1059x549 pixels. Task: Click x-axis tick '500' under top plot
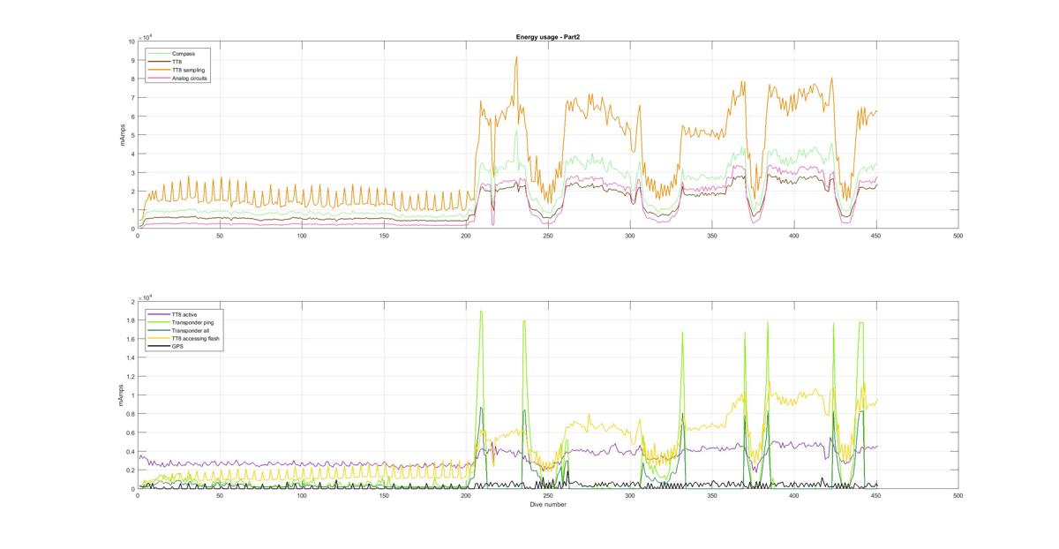click(x=958, y=236)
